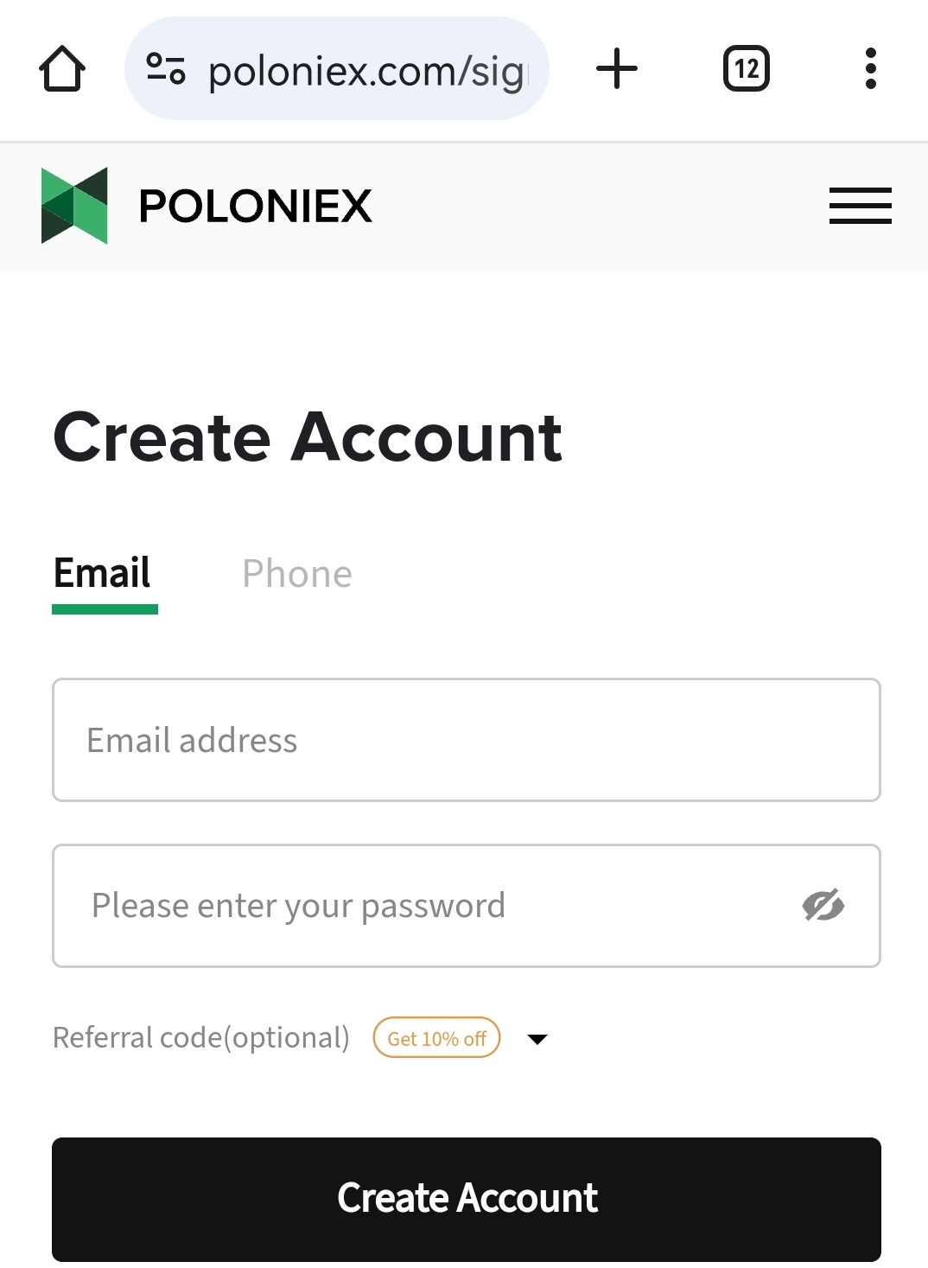Click the green Poloniex logo icon
The image size is (928, 1268).
coord(74,206)
